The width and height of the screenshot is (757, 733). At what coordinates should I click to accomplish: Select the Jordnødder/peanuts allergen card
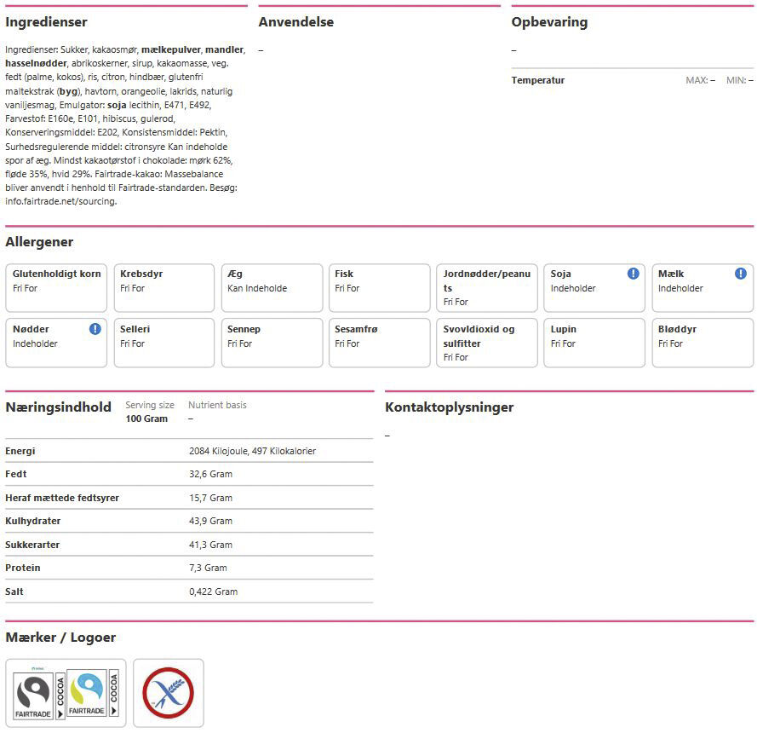point(487,288)
